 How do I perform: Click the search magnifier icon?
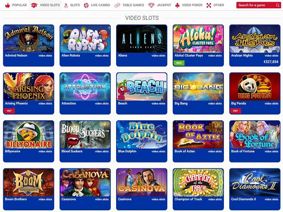tap(278, 5)
